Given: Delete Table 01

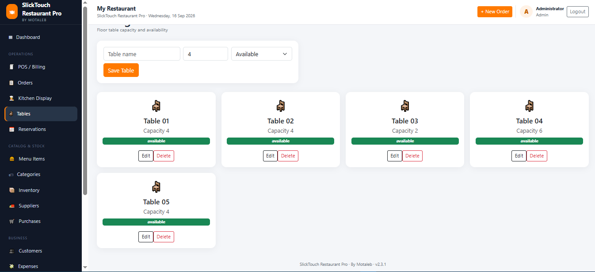Looking at the screenshot, I should click(164, 156).
